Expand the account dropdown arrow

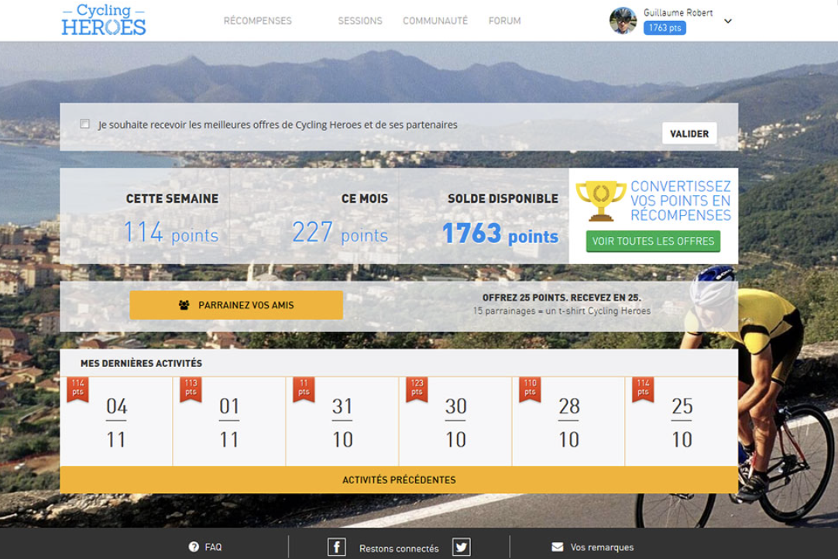pyautogui.click(x=727, y=22)
